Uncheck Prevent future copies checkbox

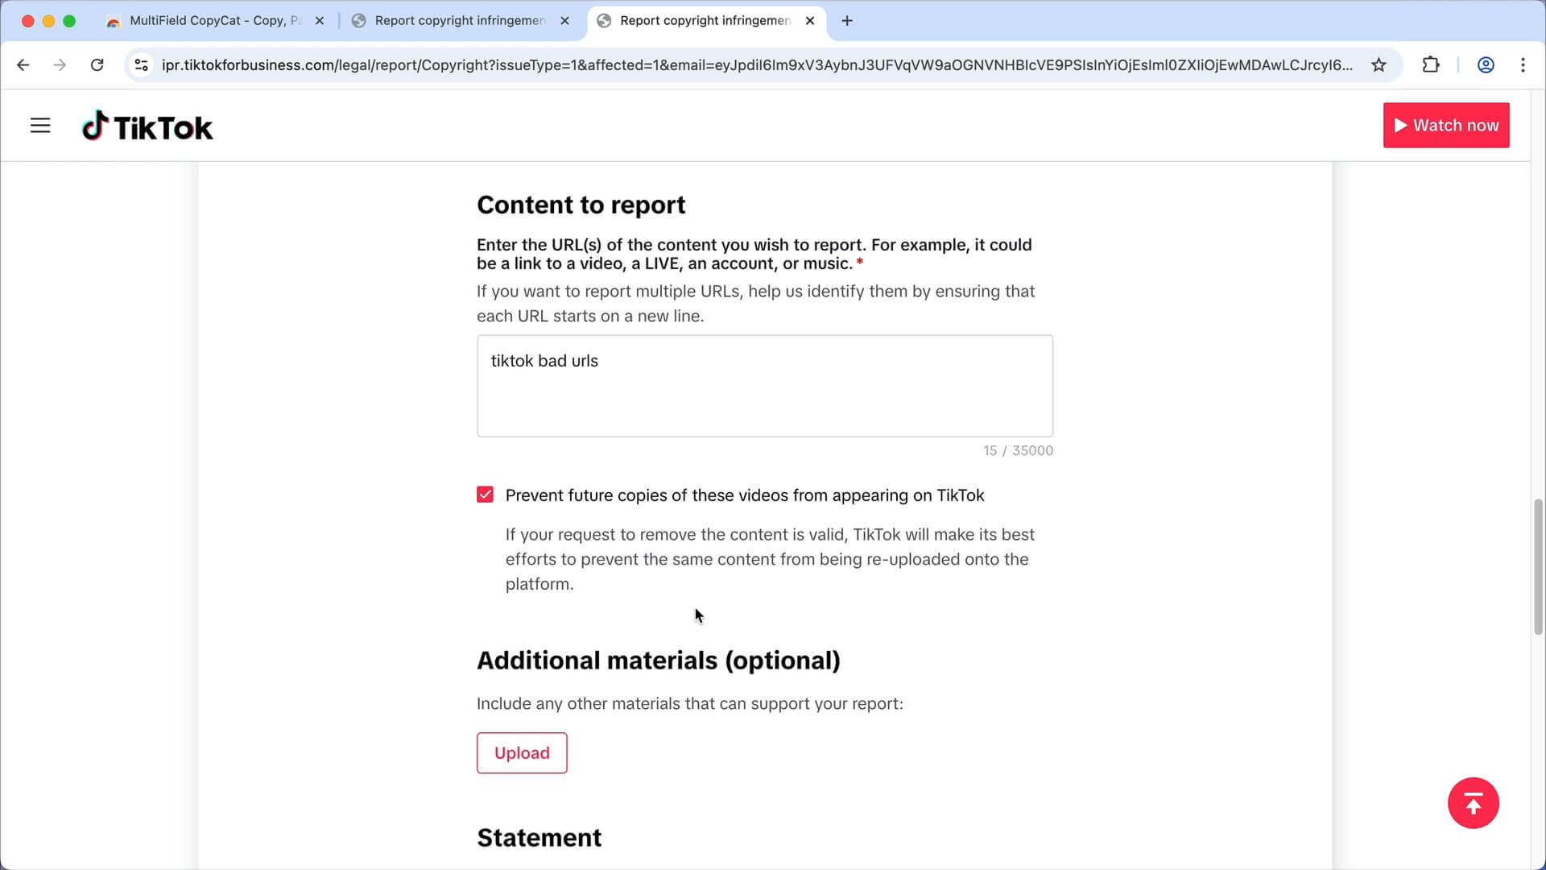(x=485, y=495)
